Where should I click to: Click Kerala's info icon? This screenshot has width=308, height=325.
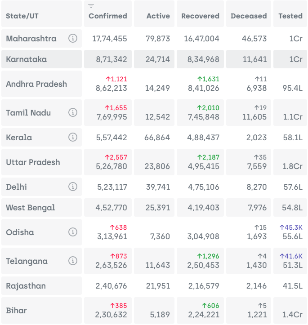72,138
